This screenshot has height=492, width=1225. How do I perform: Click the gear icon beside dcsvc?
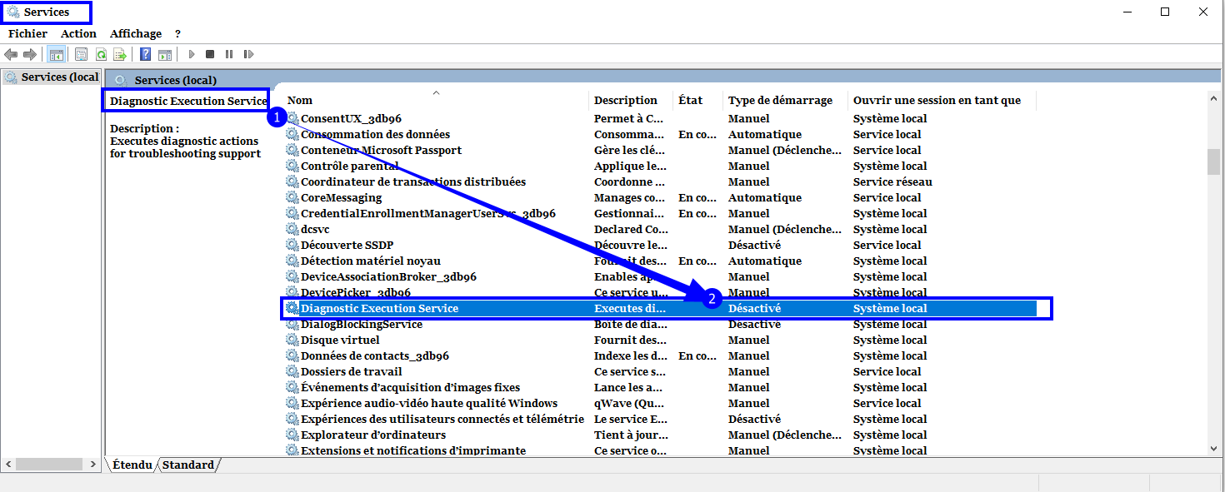point(292,229)
